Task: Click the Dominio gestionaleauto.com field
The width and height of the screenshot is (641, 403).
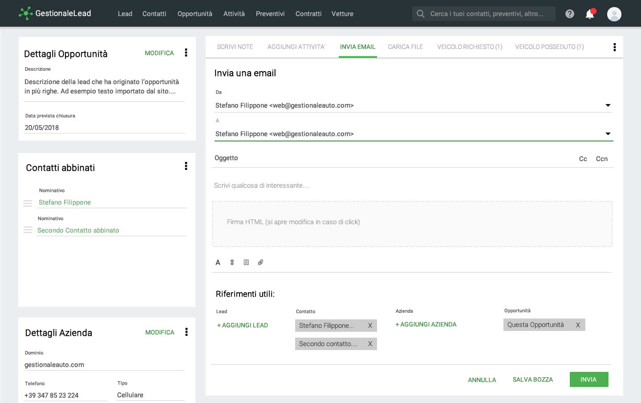Action: [x=104, y=365]
